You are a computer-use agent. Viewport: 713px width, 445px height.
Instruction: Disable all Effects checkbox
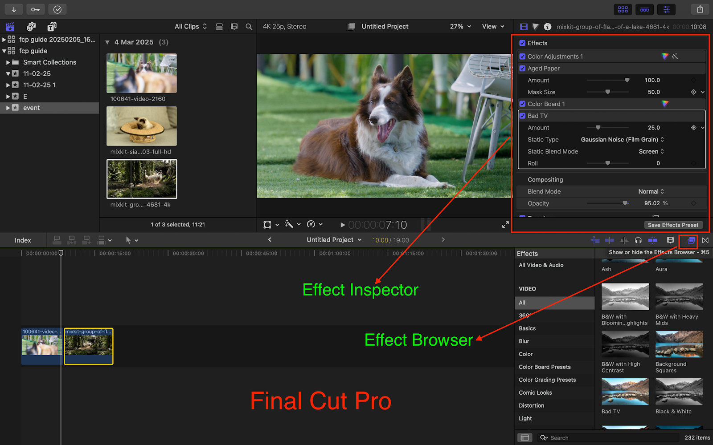click(x=522, y=43)
